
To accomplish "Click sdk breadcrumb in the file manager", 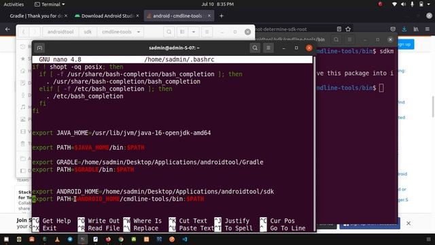I will coord(88,32).
